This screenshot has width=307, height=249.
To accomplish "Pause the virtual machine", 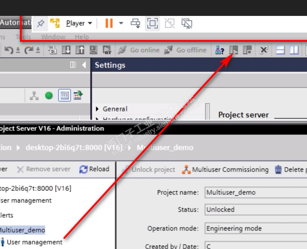I will (x=109, y=23).
